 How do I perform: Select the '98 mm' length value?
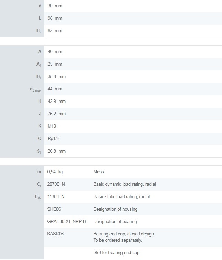click(x=55, y=18)
